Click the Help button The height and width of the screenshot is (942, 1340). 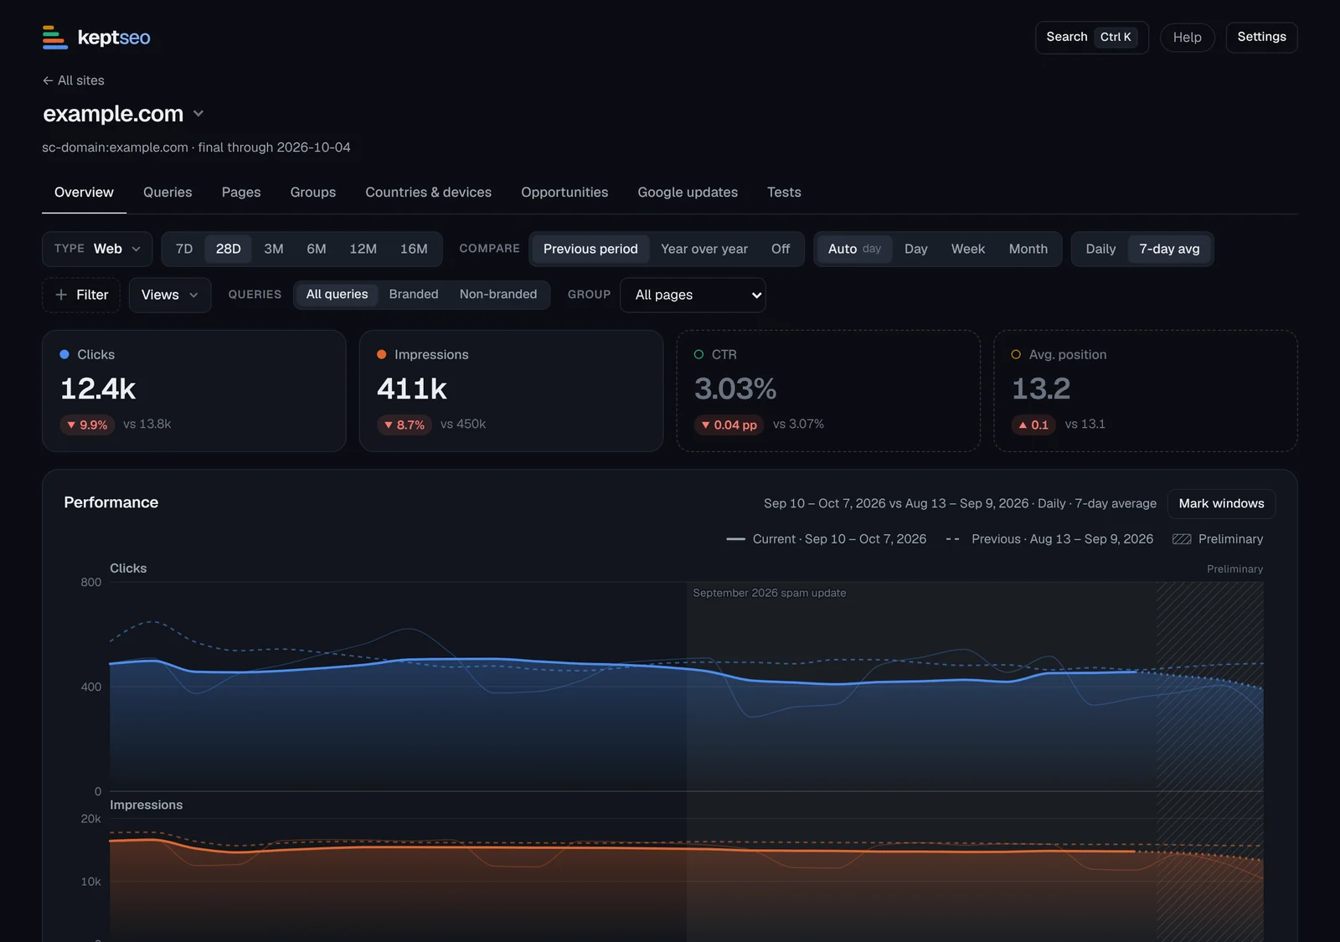point(1188,37)
